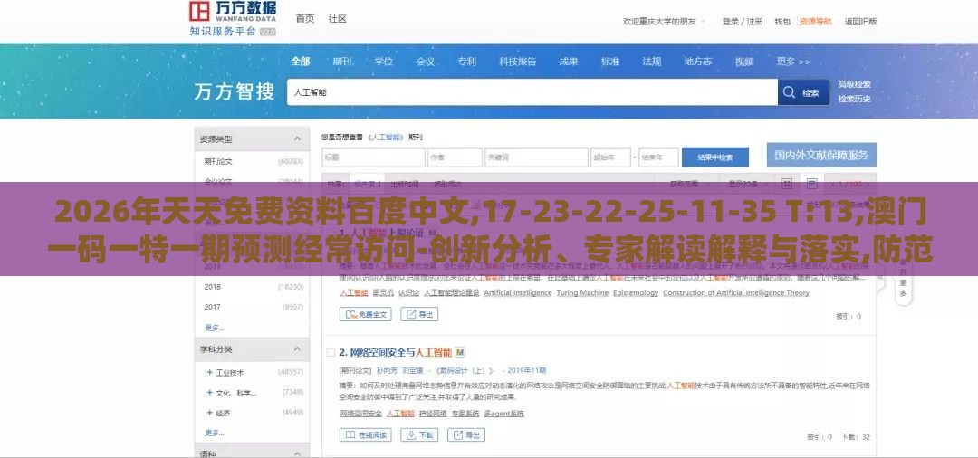Viewport: 978px width, 458px height.
Task: Select the 法规 search category tab
Action: point(652,61)
